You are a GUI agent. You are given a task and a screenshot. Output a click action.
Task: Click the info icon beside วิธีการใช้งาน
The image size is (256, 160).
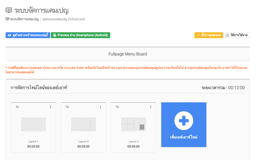pos(227,35)
